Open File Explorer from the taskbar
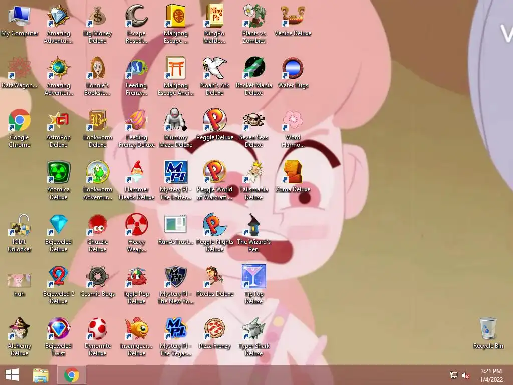513x385 pixels. click(41, 375)
